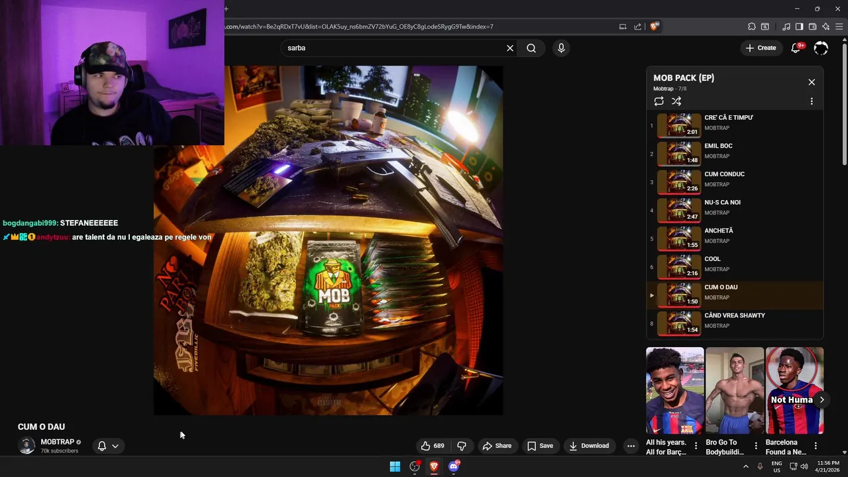Open the playlist three-dot options menu
The height and width of the screenshot is (477, 848).
point(812,101)
